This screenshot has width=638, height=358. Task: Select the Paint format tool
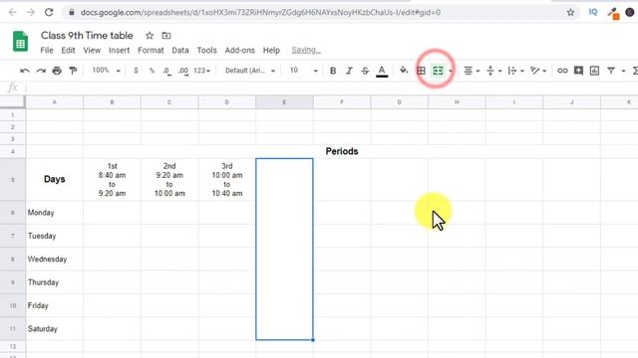pyautogui.click(x=73, y=71)
